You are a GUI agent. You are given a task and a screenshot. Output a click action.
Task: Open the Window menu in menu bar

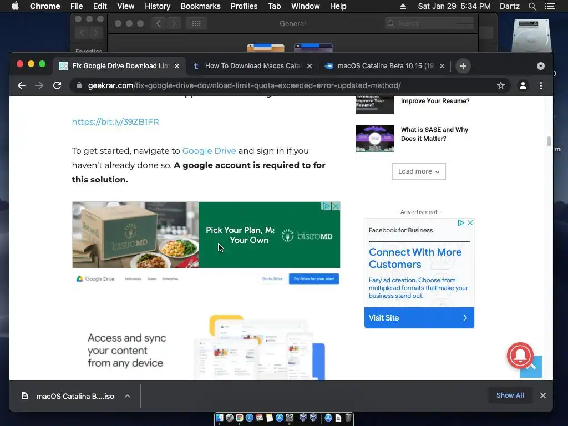click(305, 6)
